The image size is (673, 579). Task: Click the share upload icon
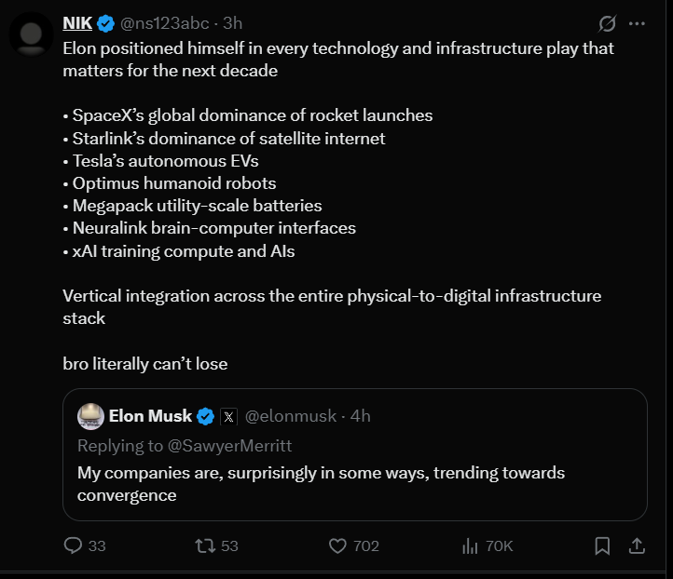638,545
